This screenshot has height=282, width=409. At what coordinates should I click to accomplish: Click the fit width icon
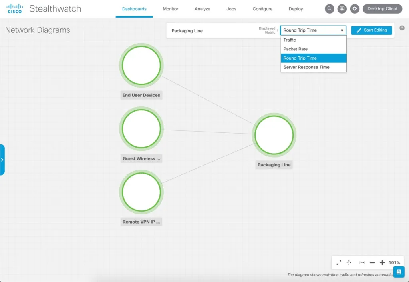coord(362,262)
